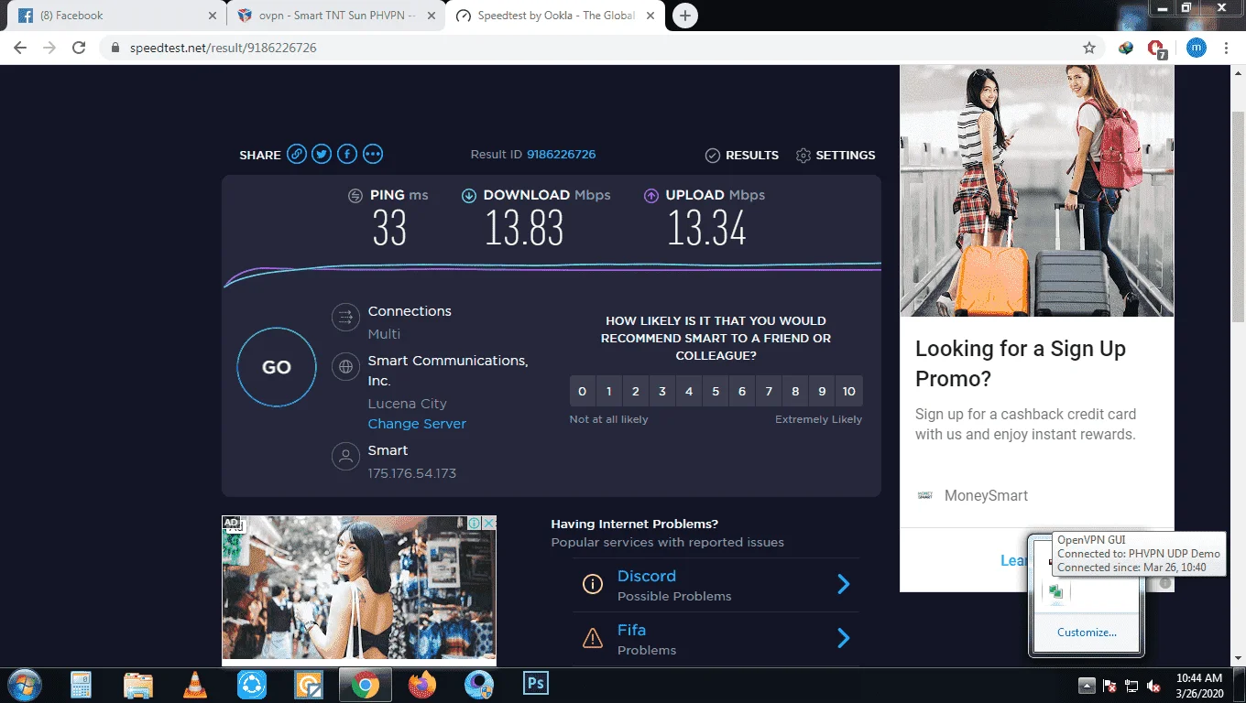This screenshot has height=703, width=1246.
Task: Click the download value 13.83
Action: [x=524, y=228]
